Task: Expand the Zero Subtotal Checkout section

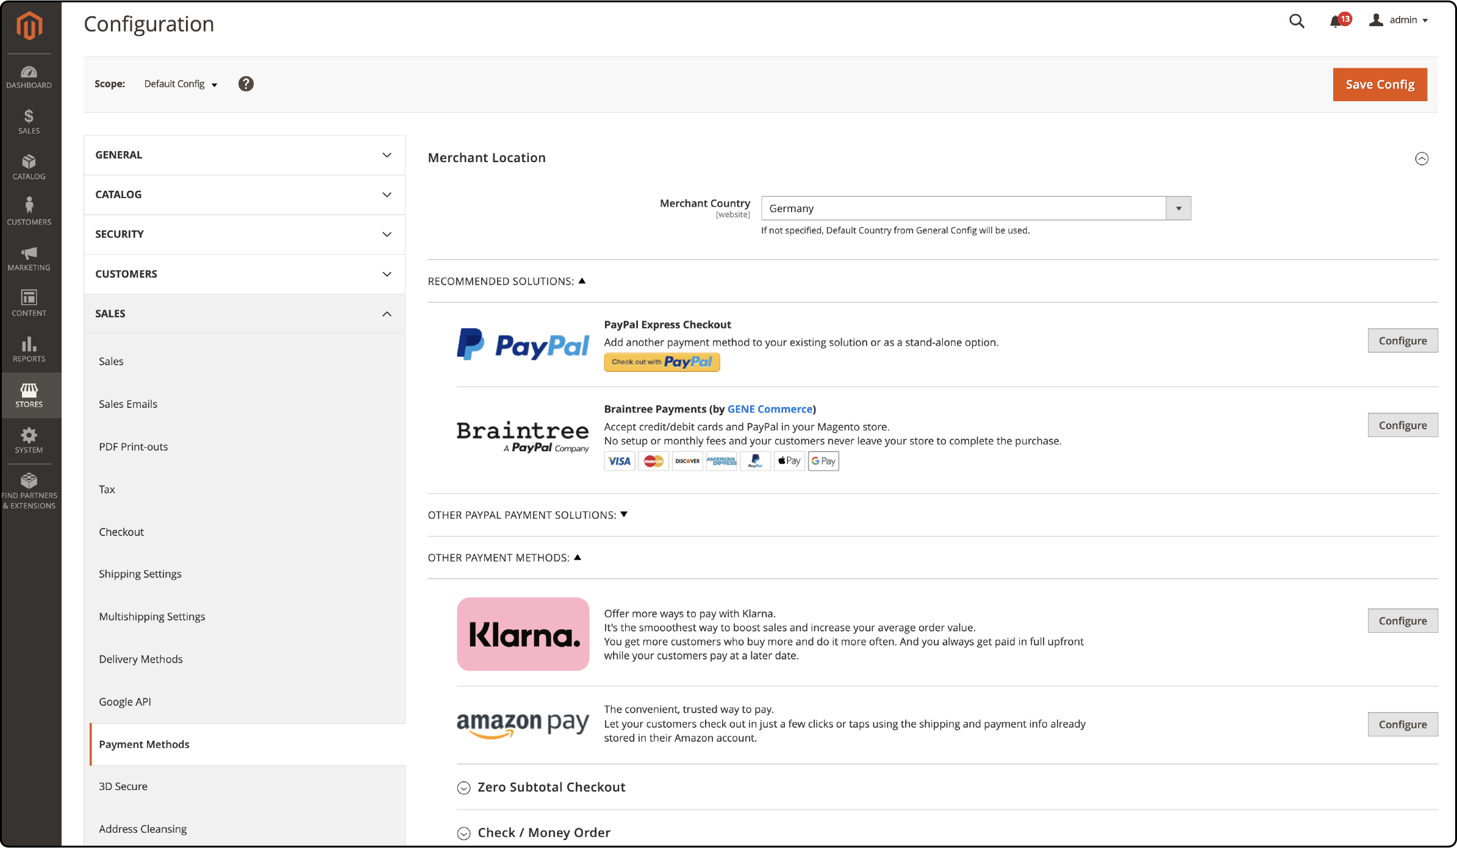Action: click(542, 788)
